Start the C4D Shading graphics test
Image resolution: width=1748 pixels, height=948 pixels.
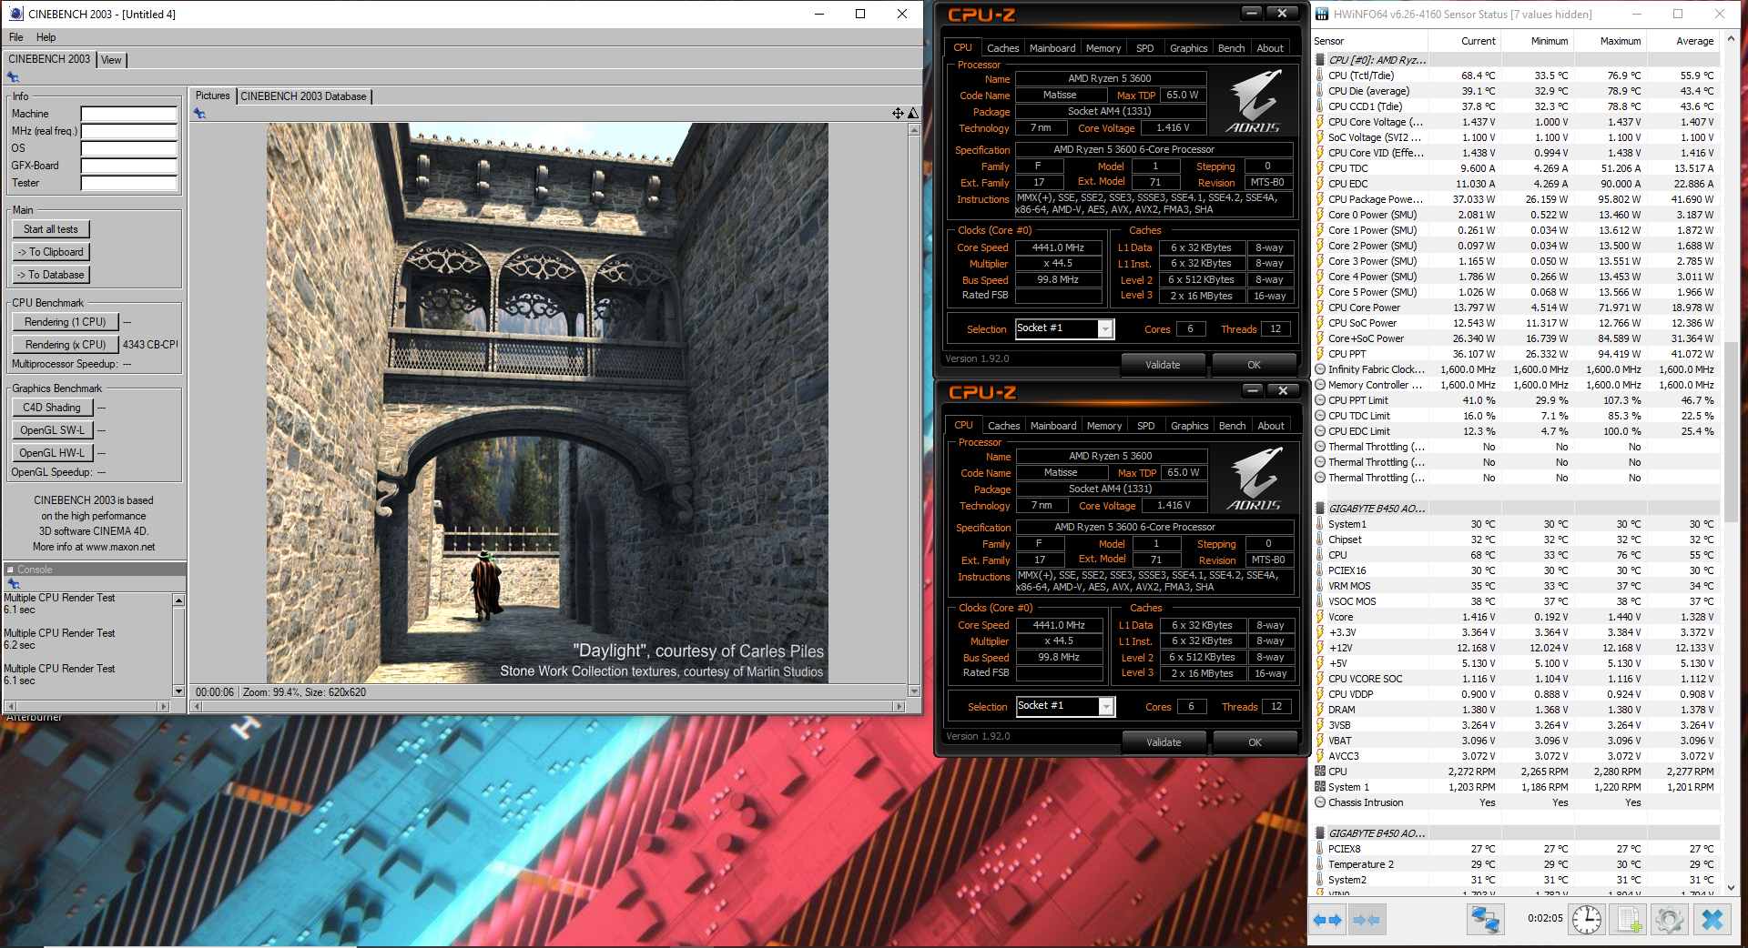tap(52, 408)
